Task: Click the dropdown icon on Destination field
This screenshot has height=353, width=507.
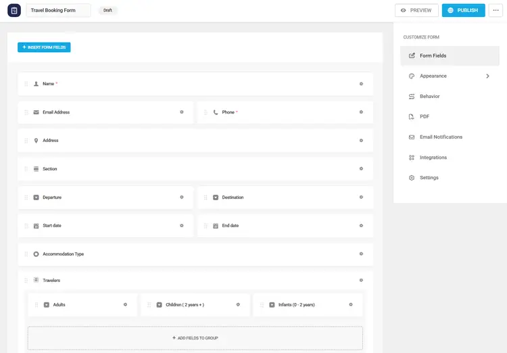Action: (x=216, y=197)
